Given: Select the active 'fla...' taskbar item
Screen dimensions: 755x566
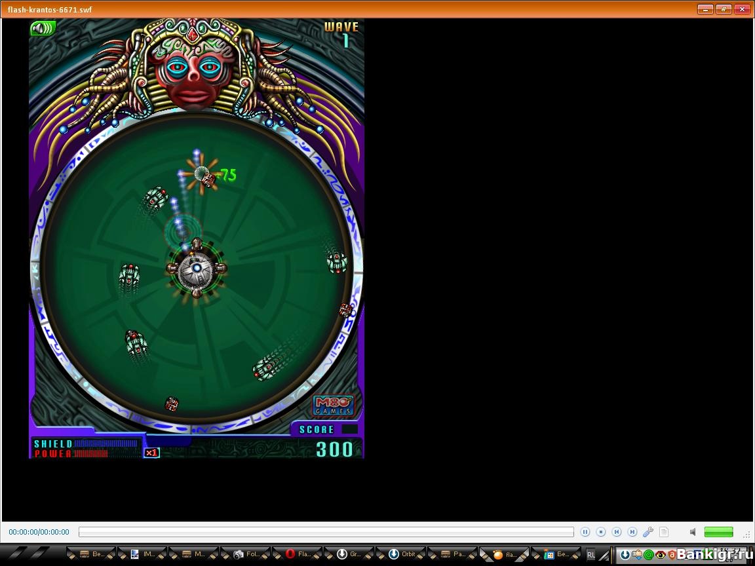Looking at the screenshot, I should [505, 554].
